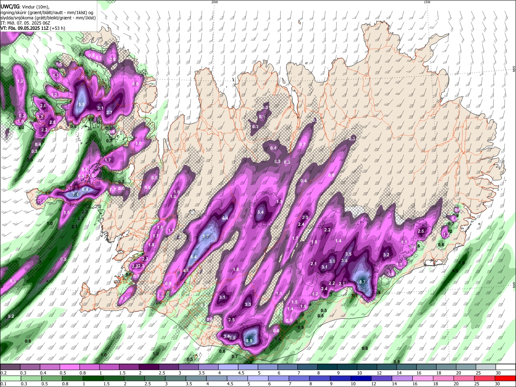Image resolution: width=516 pixels, height=387 pixels.
Task: Click the 4.4 precipitation value on the map
Action: click(225, 218)
